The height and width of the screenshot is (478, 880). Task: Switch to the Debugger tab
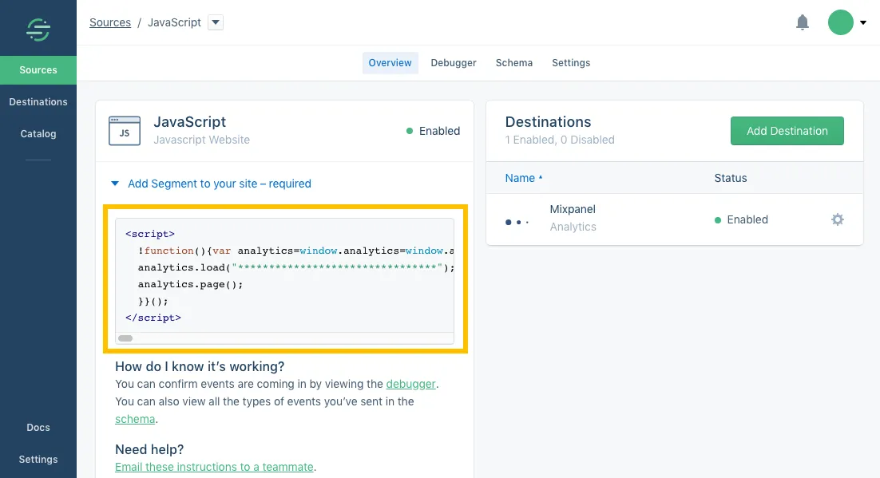pyautogui.click(x=454, y=63)
